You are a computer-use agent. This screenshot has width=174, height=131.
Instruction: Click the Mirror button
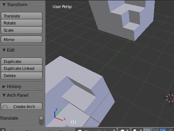coord(22,39)
